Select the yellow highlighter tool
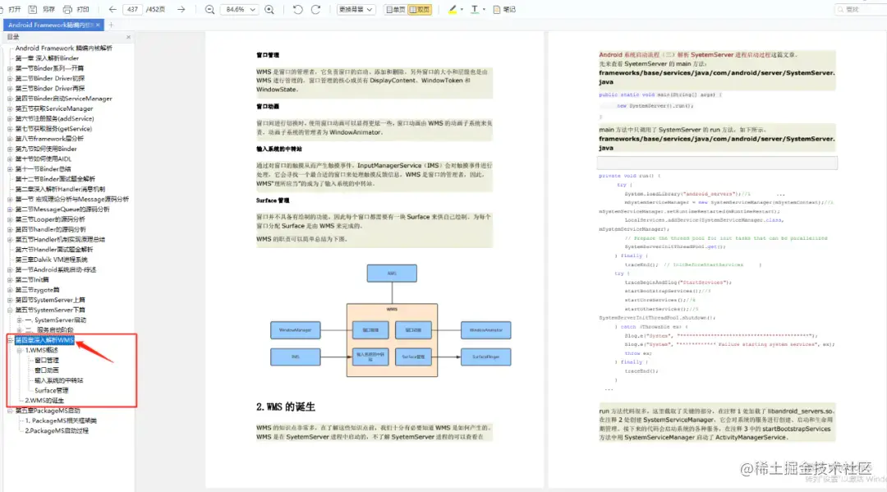 452,10
